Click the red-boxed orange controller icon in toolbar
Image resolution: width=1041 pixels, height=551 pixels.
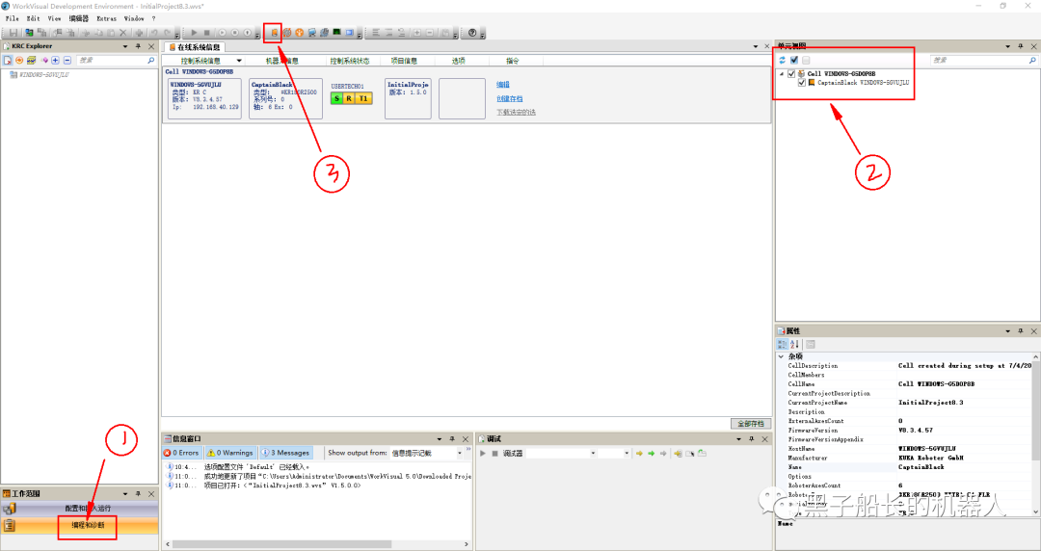[274, 33]
